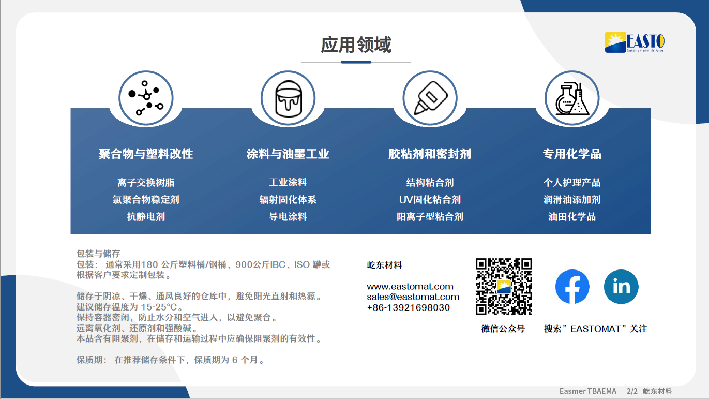This screenshot has width=709, height=399.
Task: Click the 抗静电剂 item
Action: coord(146,217)
